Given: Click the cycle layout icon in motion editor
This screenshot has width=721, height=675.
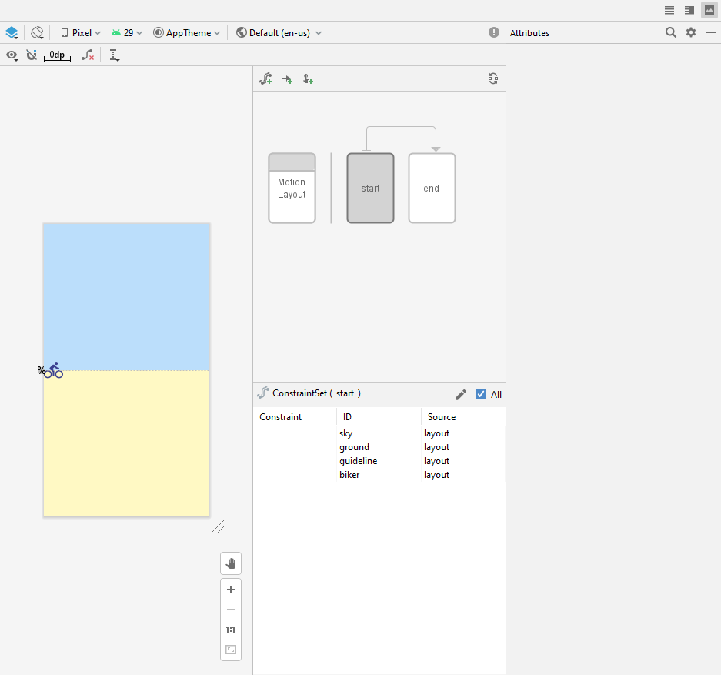Looking at the screenshot, I should tap(493, 79).
